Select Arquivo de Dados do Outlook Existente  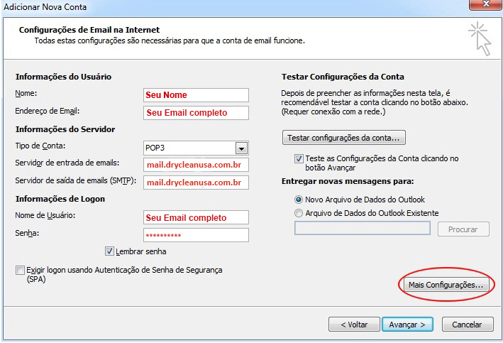pos(299,213)
